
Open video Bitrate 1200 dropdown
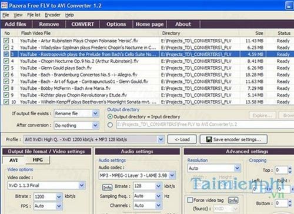(x=59, y=196)
